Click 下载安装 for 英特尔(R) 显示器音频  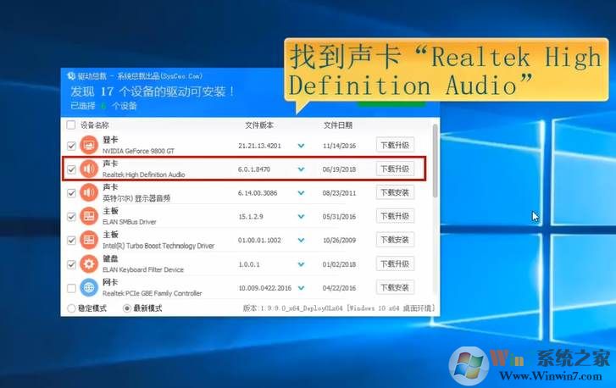pos(395,192)
